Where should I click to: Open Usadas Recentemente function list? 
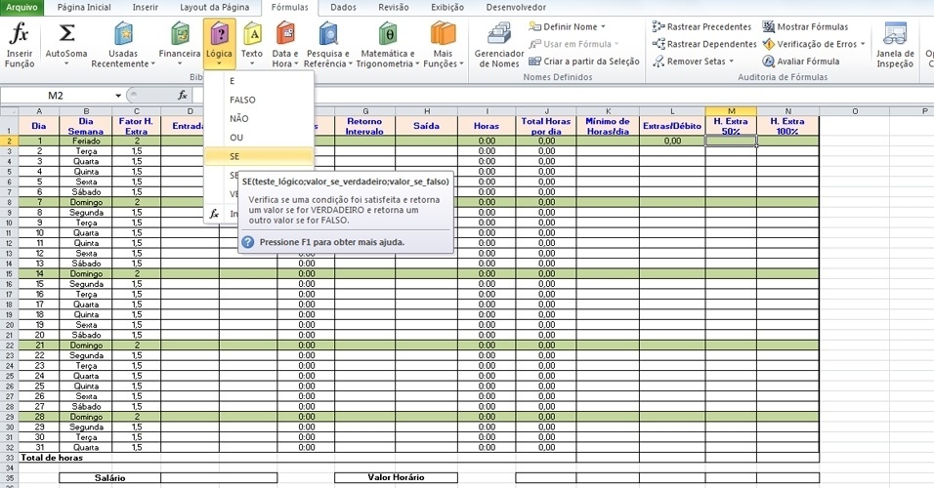(x=123, y=45)
